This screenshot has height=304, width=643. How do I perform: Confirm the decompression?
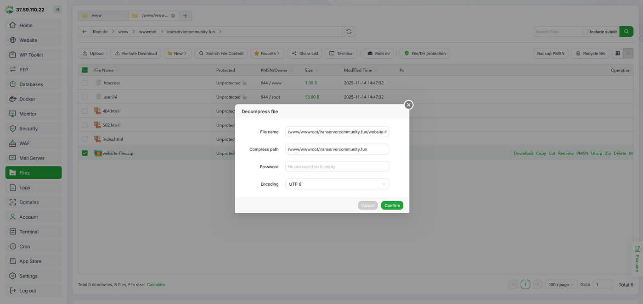tap(392, 205)
